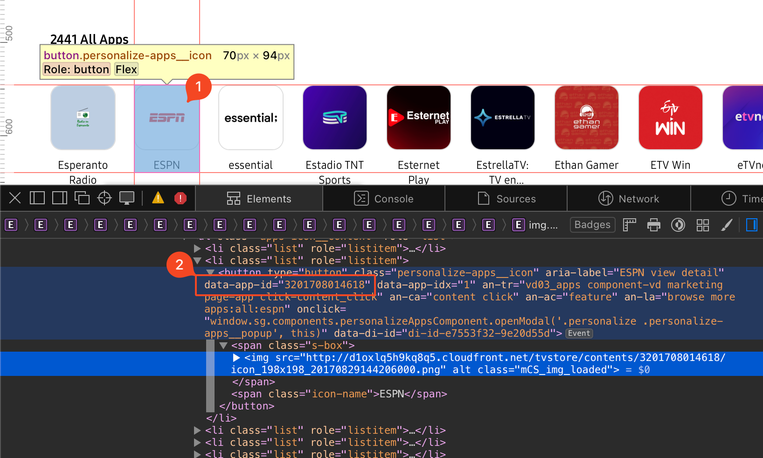763x458 pixels.
Task: Open the Estadio TNT Sports app icon
Action: click(x=335, y=118)
